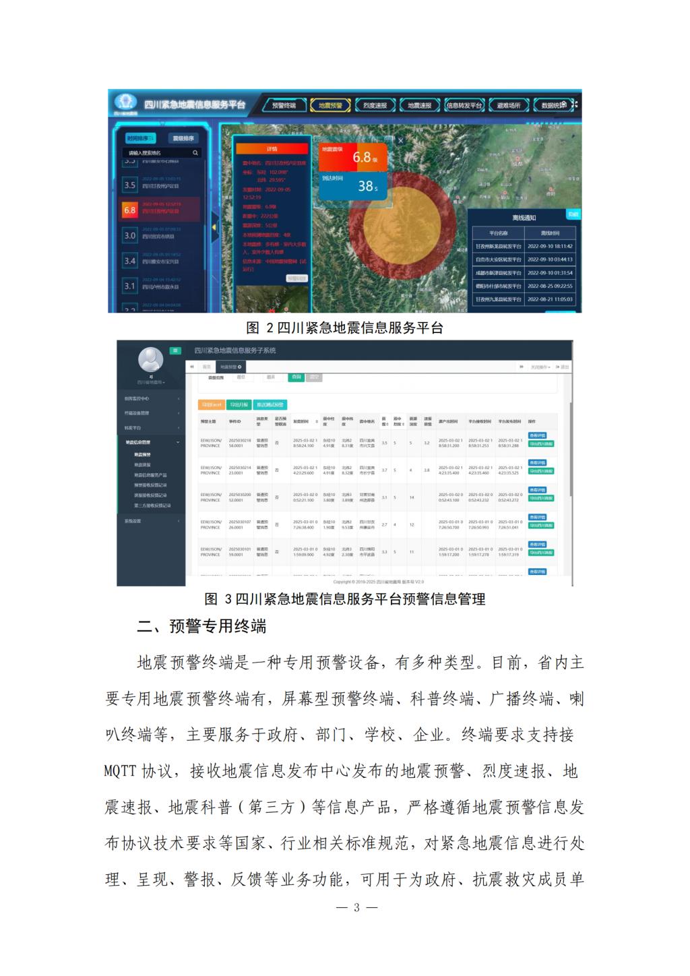Select 地震速报 in the sidebar submenu
The width and height of the screenshot is (690, 976).
142,465
